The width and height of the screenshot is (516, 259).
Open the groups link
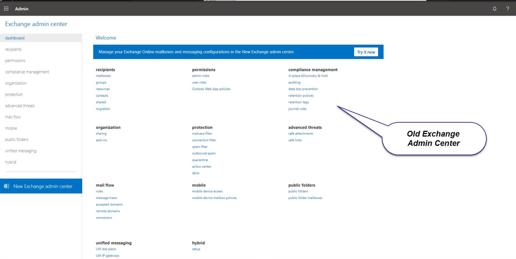pyautogui.click(x=101, y=82)
